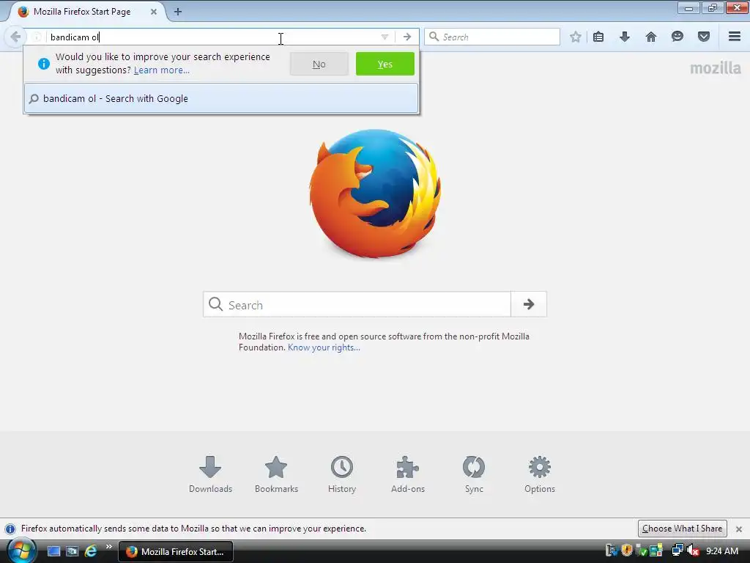
Task: Click No on the search suggestions prompt
Action: [319, 65]
